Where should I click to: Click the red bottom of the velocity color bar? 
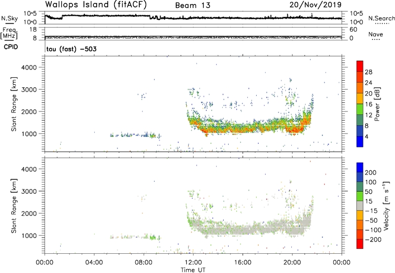click(360, 244)
